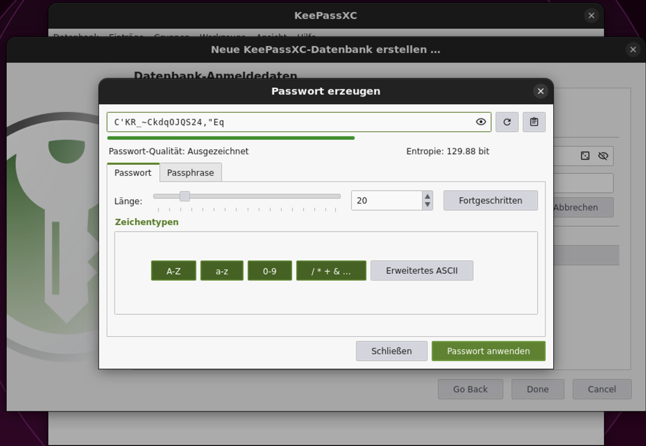Click the crossed-out eye icon behind dialog
Screen dimensions: 646x446
603,156
